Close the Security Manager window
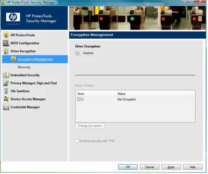The width and height of the screenshot is (208, 174). 201,1
